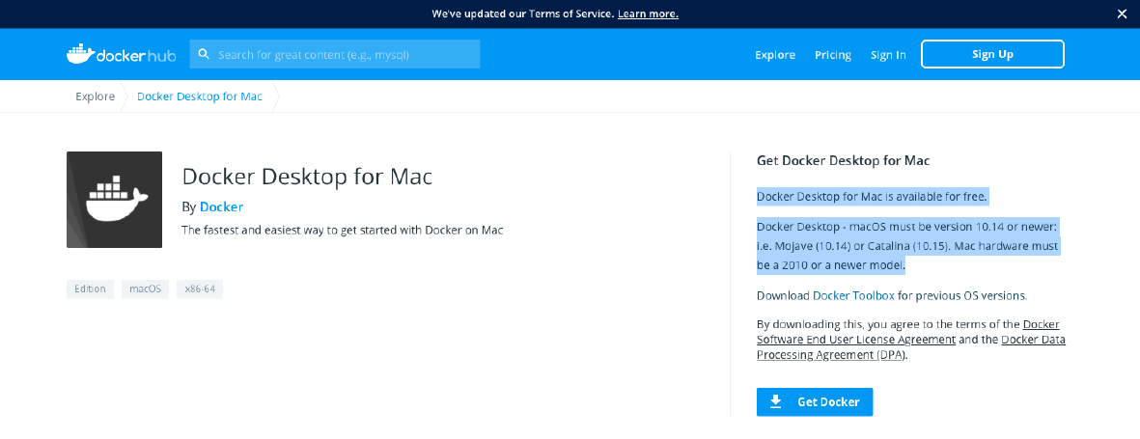Click the macOS tag
This screenshot has width=1140, height=439.
[146, 289]
